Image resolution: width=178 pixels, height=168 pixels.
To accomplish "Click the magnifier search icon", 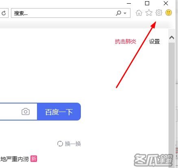I will (119, 13).
